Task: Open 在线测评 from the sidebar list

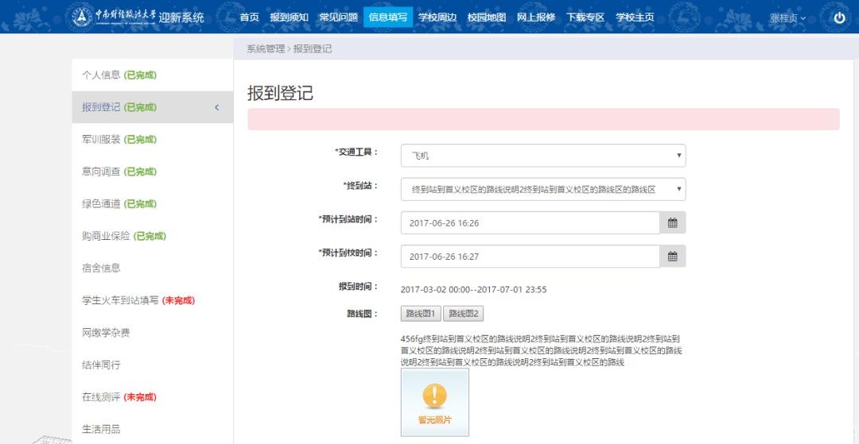Action: [x=101, y=396]
